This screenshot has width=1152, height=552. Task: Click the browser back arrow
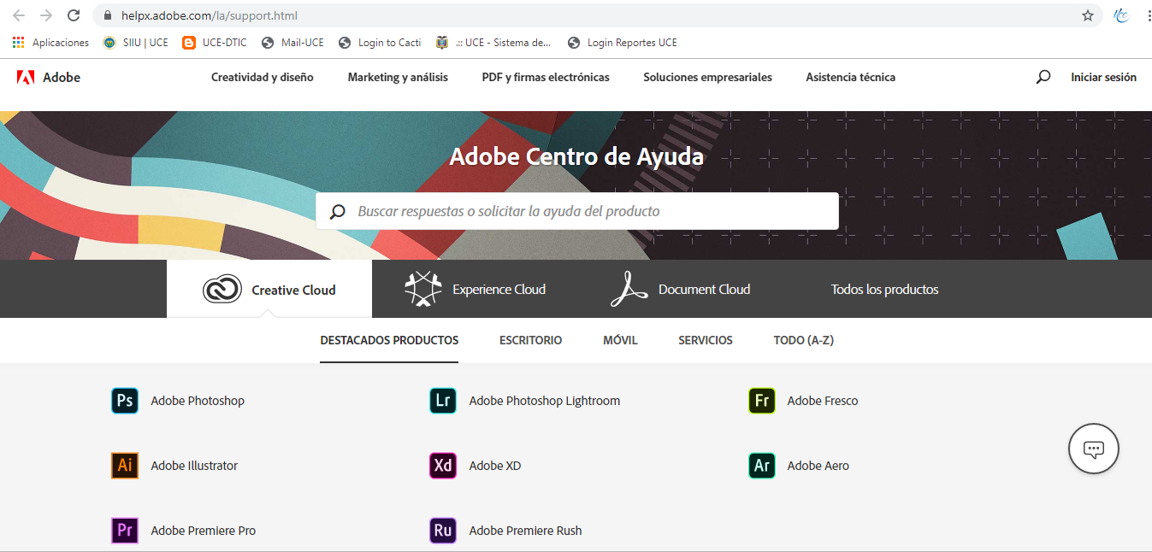pos(19,15)
